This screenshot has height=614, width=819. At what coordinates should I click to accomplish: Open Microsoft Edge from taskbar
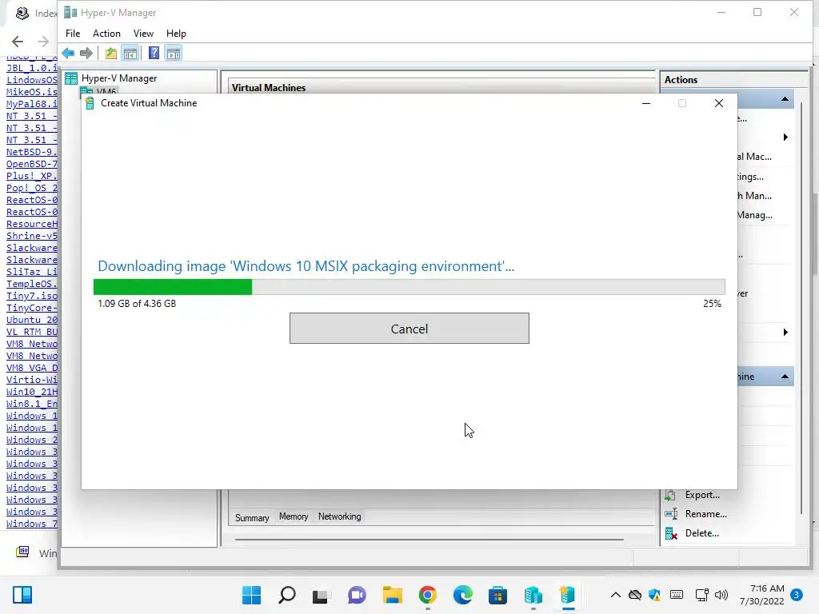463,595
